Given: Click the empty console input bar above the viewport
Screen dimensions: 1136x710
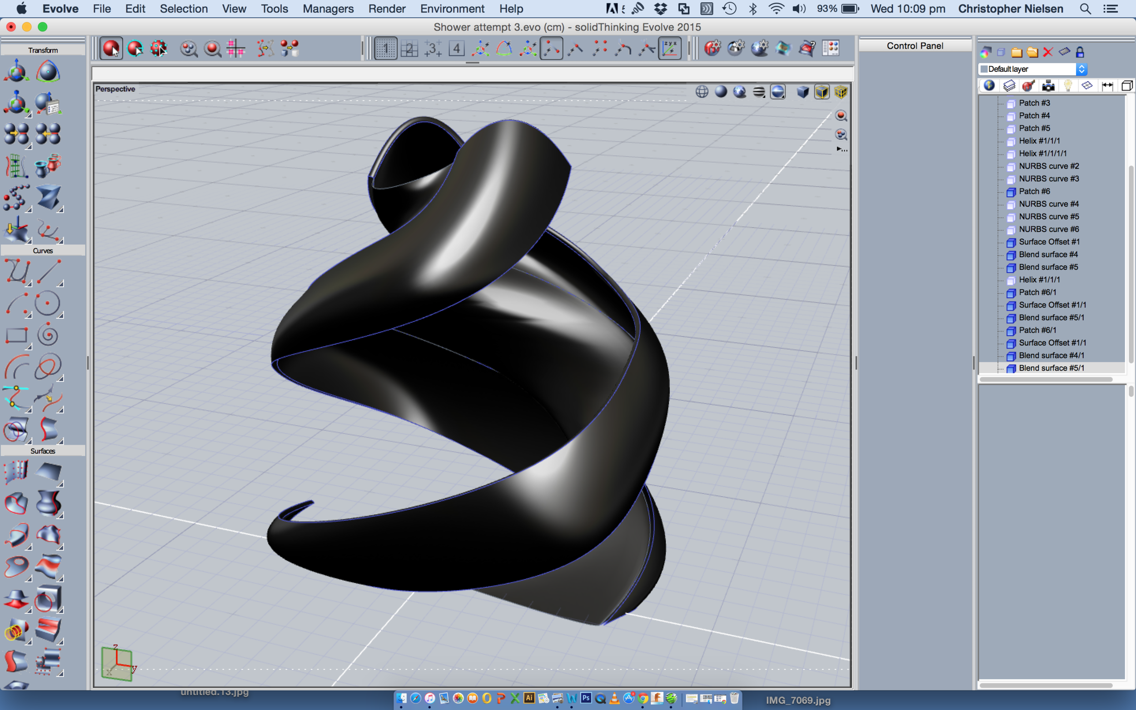Looking at the screenshot, I should [x=472, y=73].
